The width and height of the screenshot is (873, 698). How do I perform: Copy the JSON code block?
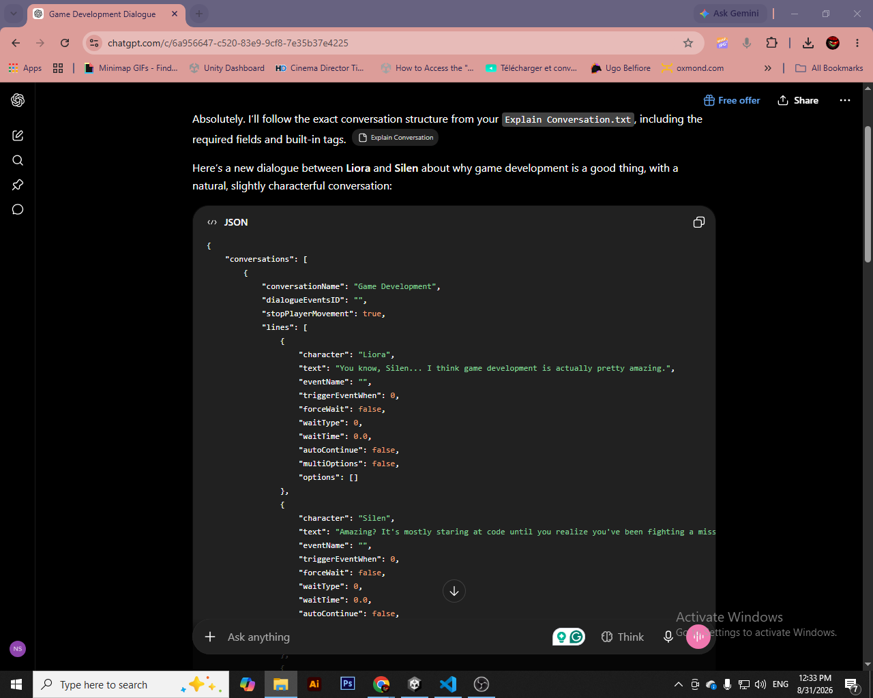[698, 222]
